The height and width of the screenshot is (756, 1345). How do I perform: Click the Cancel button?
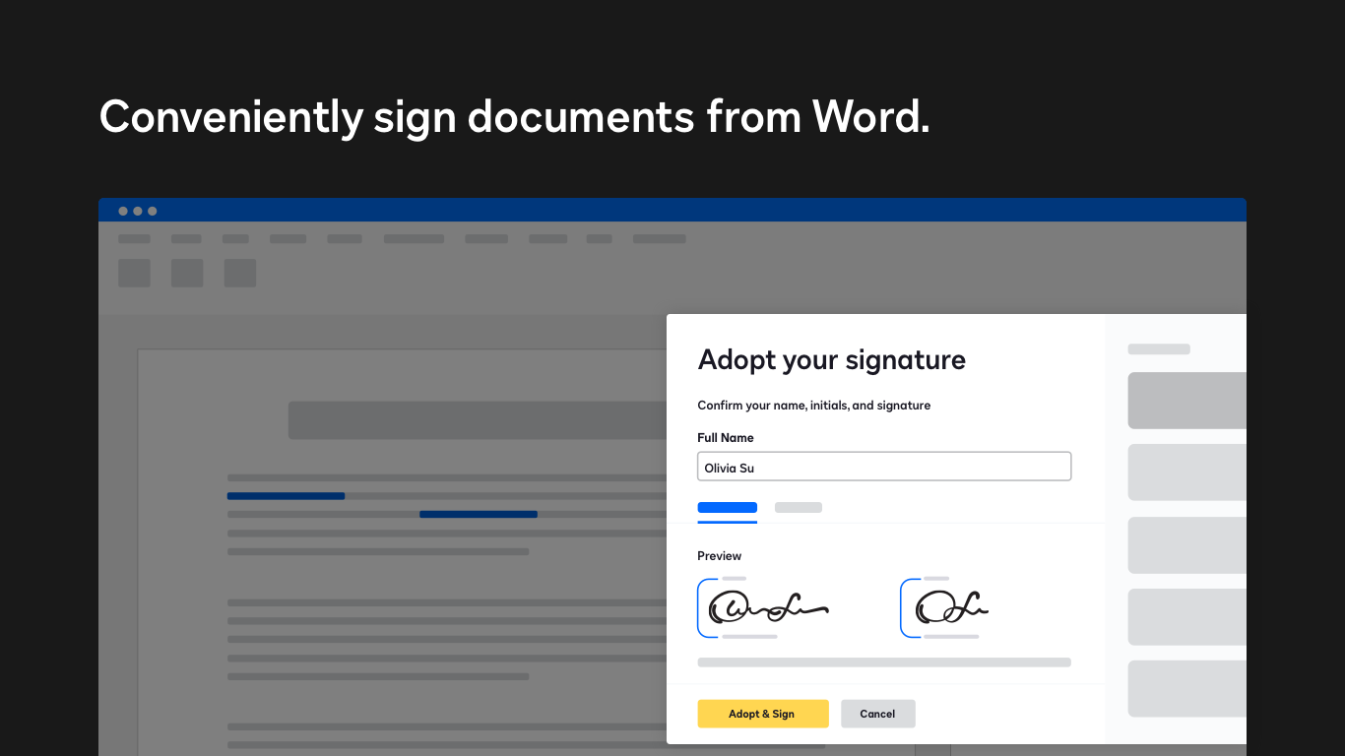(x=877, y=714)
